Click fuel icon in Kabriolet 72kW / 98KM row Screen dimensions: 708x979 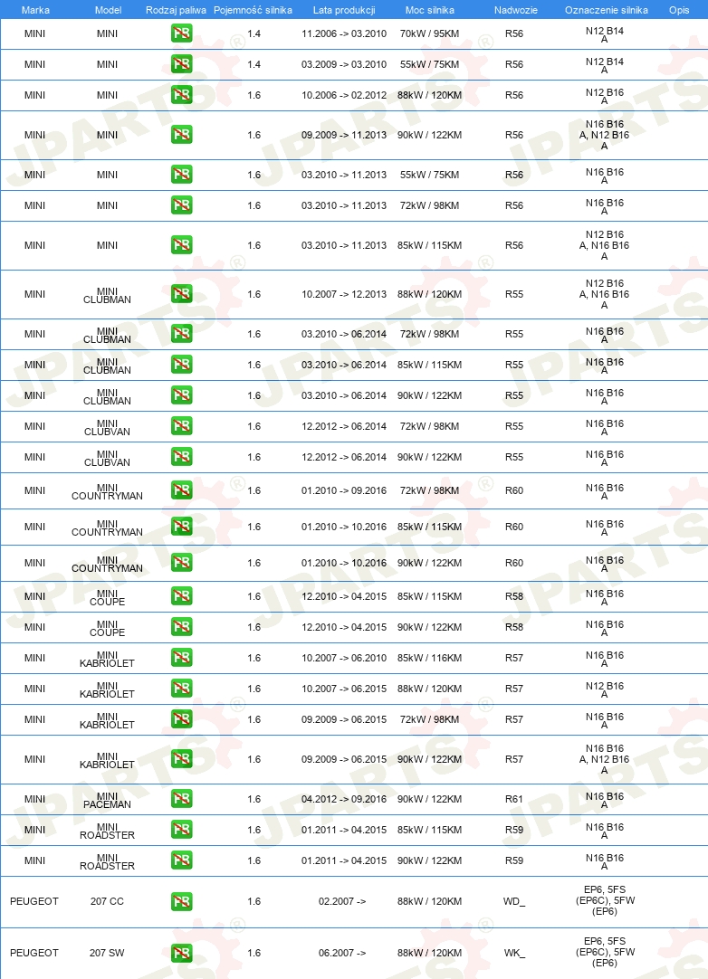(181, 719)
